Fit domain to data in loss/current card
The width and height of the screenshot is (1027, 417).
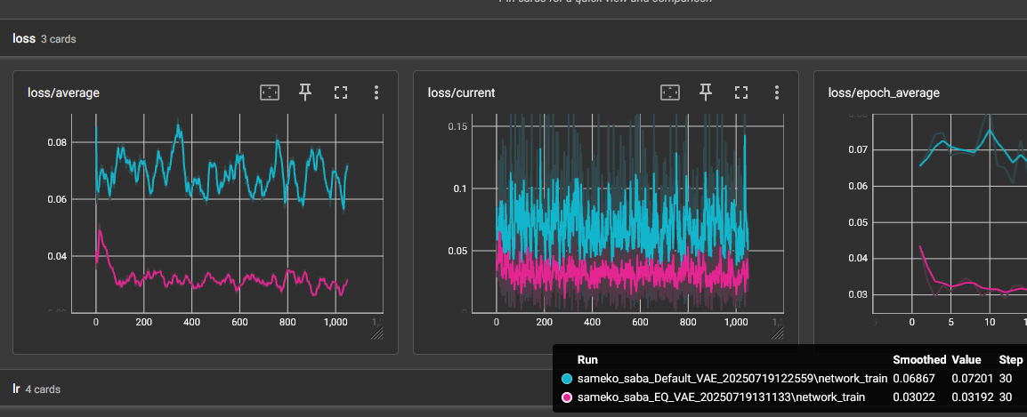[x=670, y=92]
